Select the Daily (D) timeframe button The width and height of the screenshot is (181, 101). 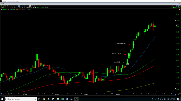[x=19, y=6]
